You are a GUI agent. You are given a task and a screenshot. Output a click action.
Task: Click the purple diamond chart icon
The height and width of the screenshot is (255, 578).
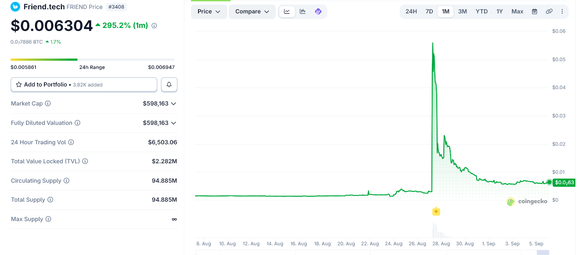pos(318,12)
